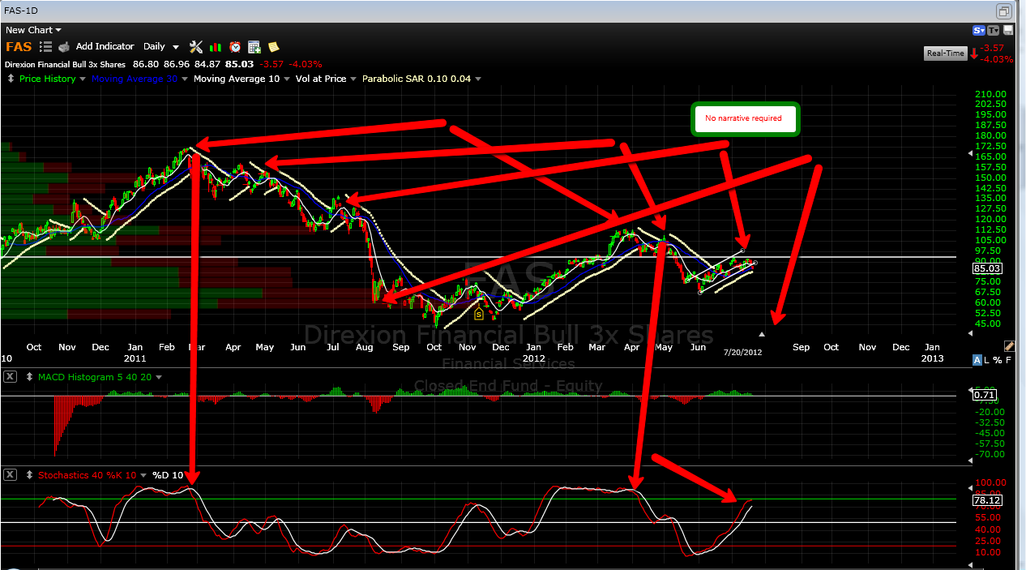The height and width of the screenshot is (570, 1026).
Task: Click the Parabolic SAR 0.10 0.04 label
Action: pos(417,79)
